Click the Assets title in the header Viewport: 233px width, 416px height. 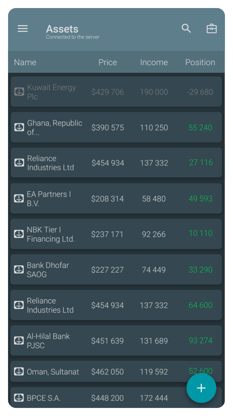(x=62, y=29)
